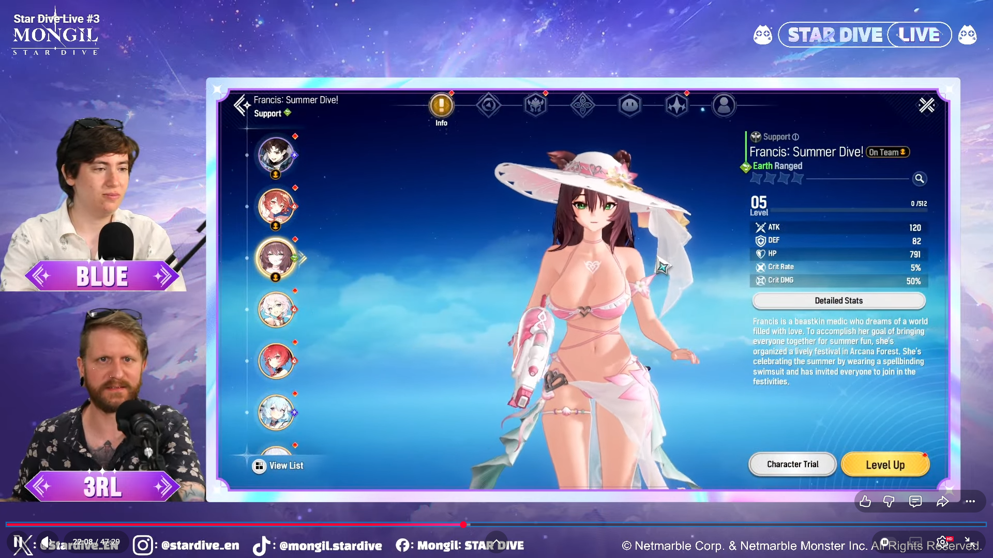This screenshot has height=558, width=993.
Task: Click the Francis description paragraph
Action: coord(840,351)
